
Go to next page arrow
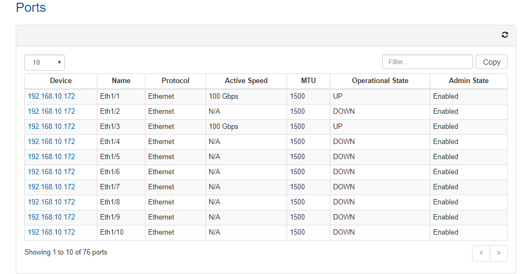click(x=498, y=253)
